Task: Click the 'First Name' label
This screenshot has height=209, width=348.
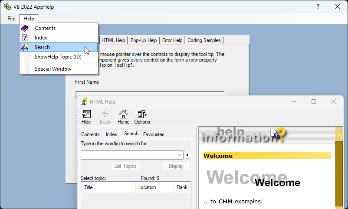Action: point(87,82)
